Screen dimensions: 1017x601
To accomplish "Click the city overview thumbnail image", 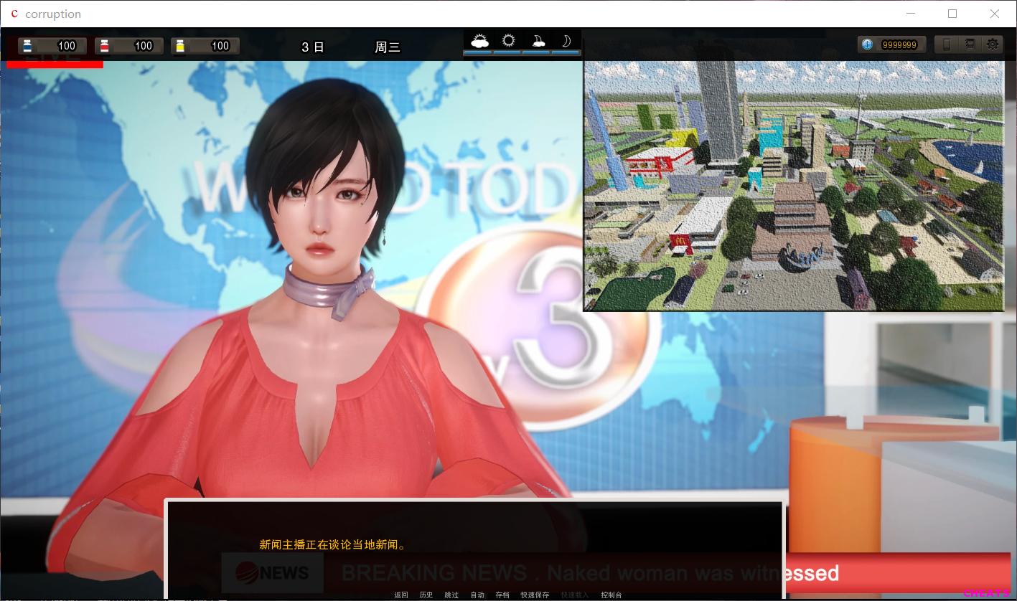I will [x=793, y=186].
